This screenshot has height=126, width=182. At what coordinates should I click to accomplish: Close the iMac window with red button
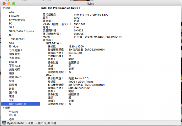click(4, 4)
